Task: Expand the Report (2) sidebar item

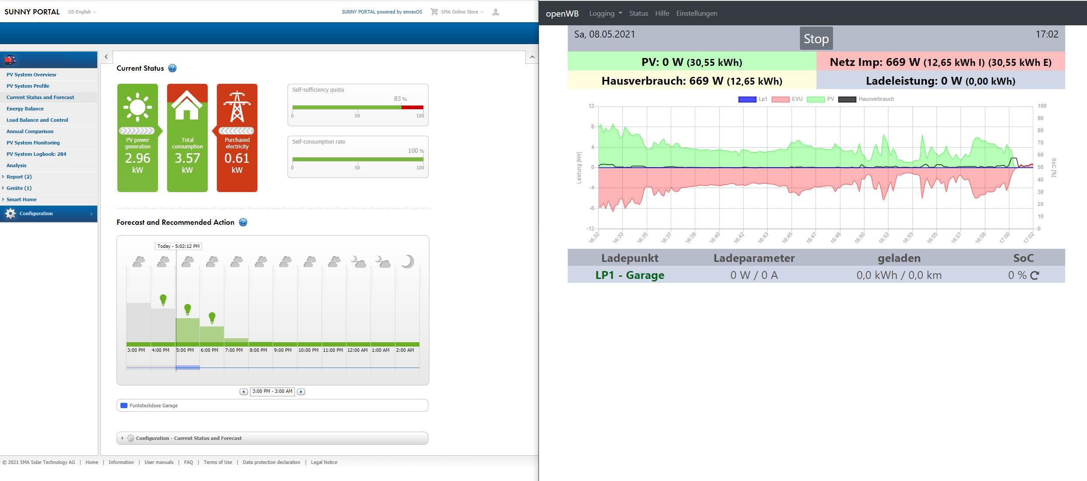Action: click(19, 177)
